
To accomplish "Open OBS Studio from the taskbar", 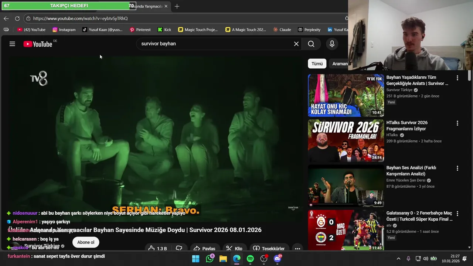I will click(x=264, y=259).
